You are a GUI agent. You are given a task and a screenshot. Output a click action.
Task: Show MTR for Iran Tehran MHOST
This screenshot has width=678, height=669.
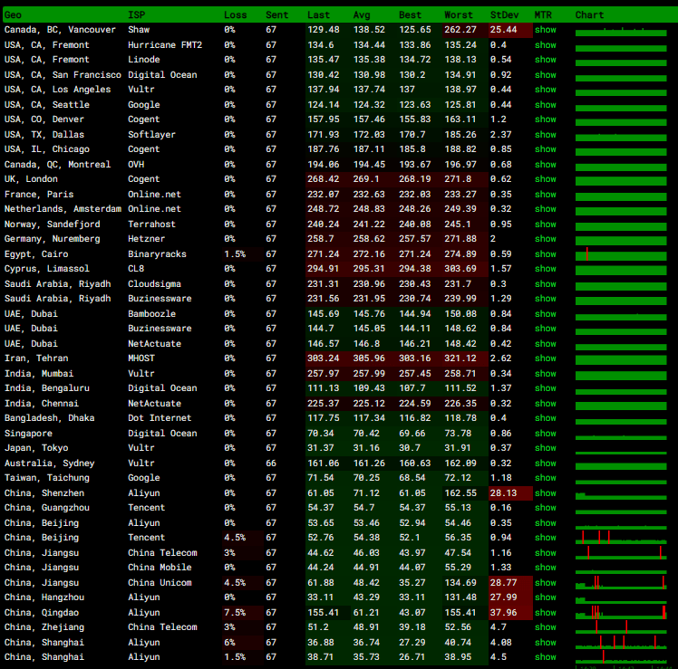546,358
